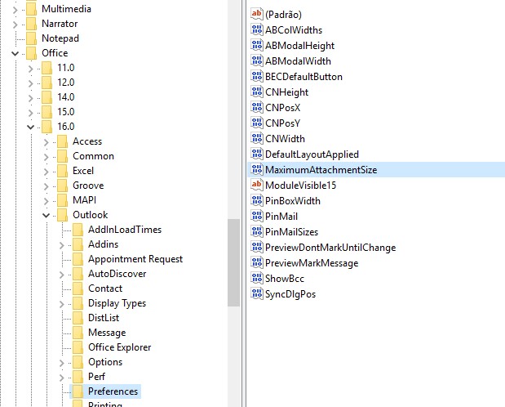Select the Contact key

[105, 288]
